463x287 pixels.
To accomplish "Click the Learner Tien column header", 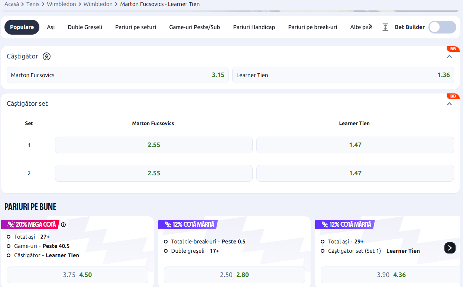I will [354, 123].
